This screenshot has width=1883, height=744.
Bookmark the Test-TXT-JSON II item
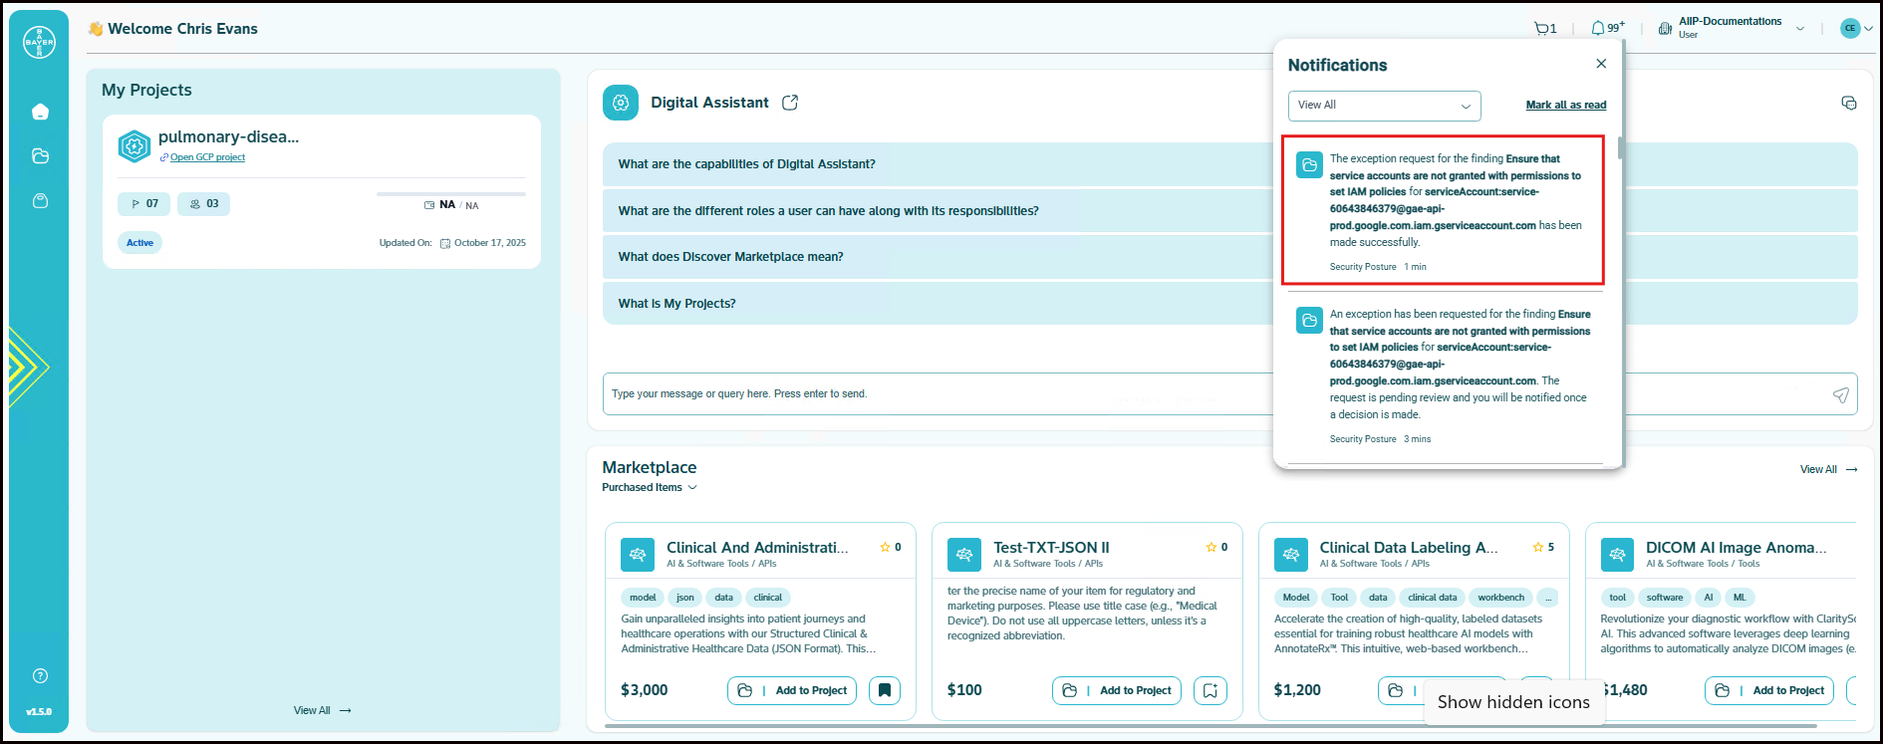(x=1210, y=690)
